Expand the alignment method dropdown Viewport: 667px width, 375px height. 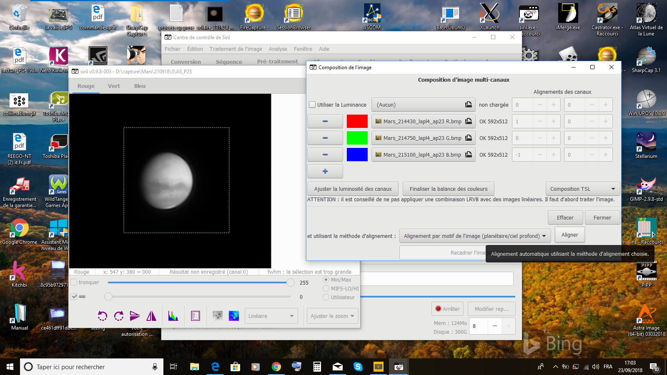pyautogui.click(x=475, y=236)
